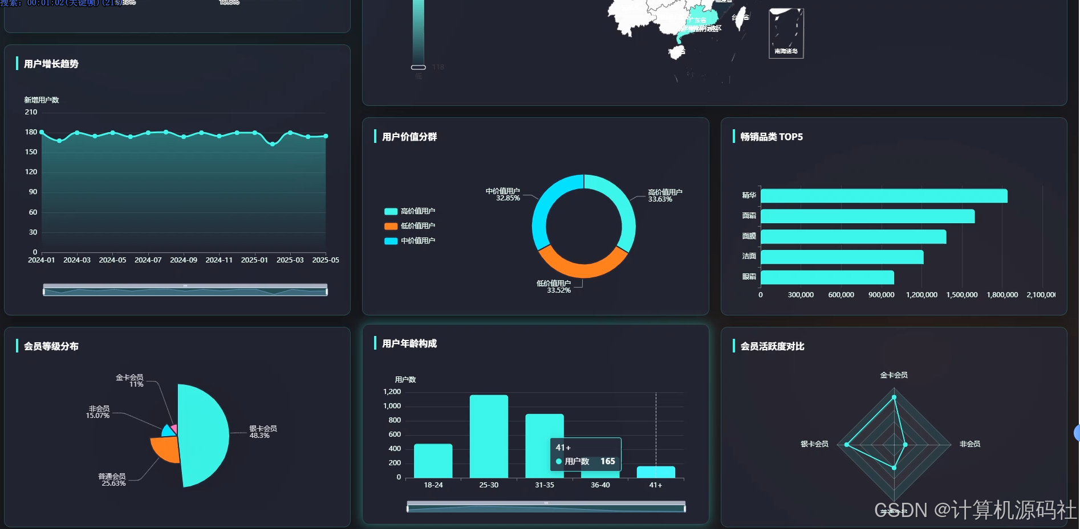Click the 2024-01 line chart data point
Image resolution: width=1080 pixels, height=529 pixels.
coord(42,132)
